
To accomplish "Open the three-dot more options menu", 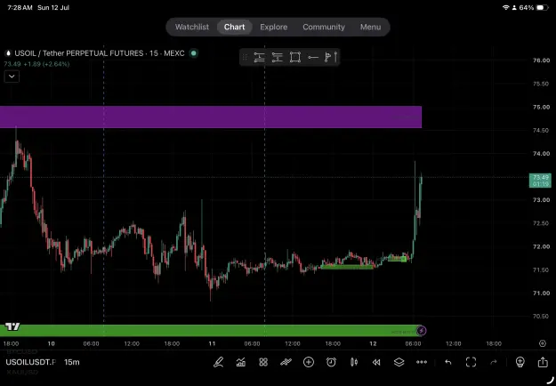I will (422, 362).
